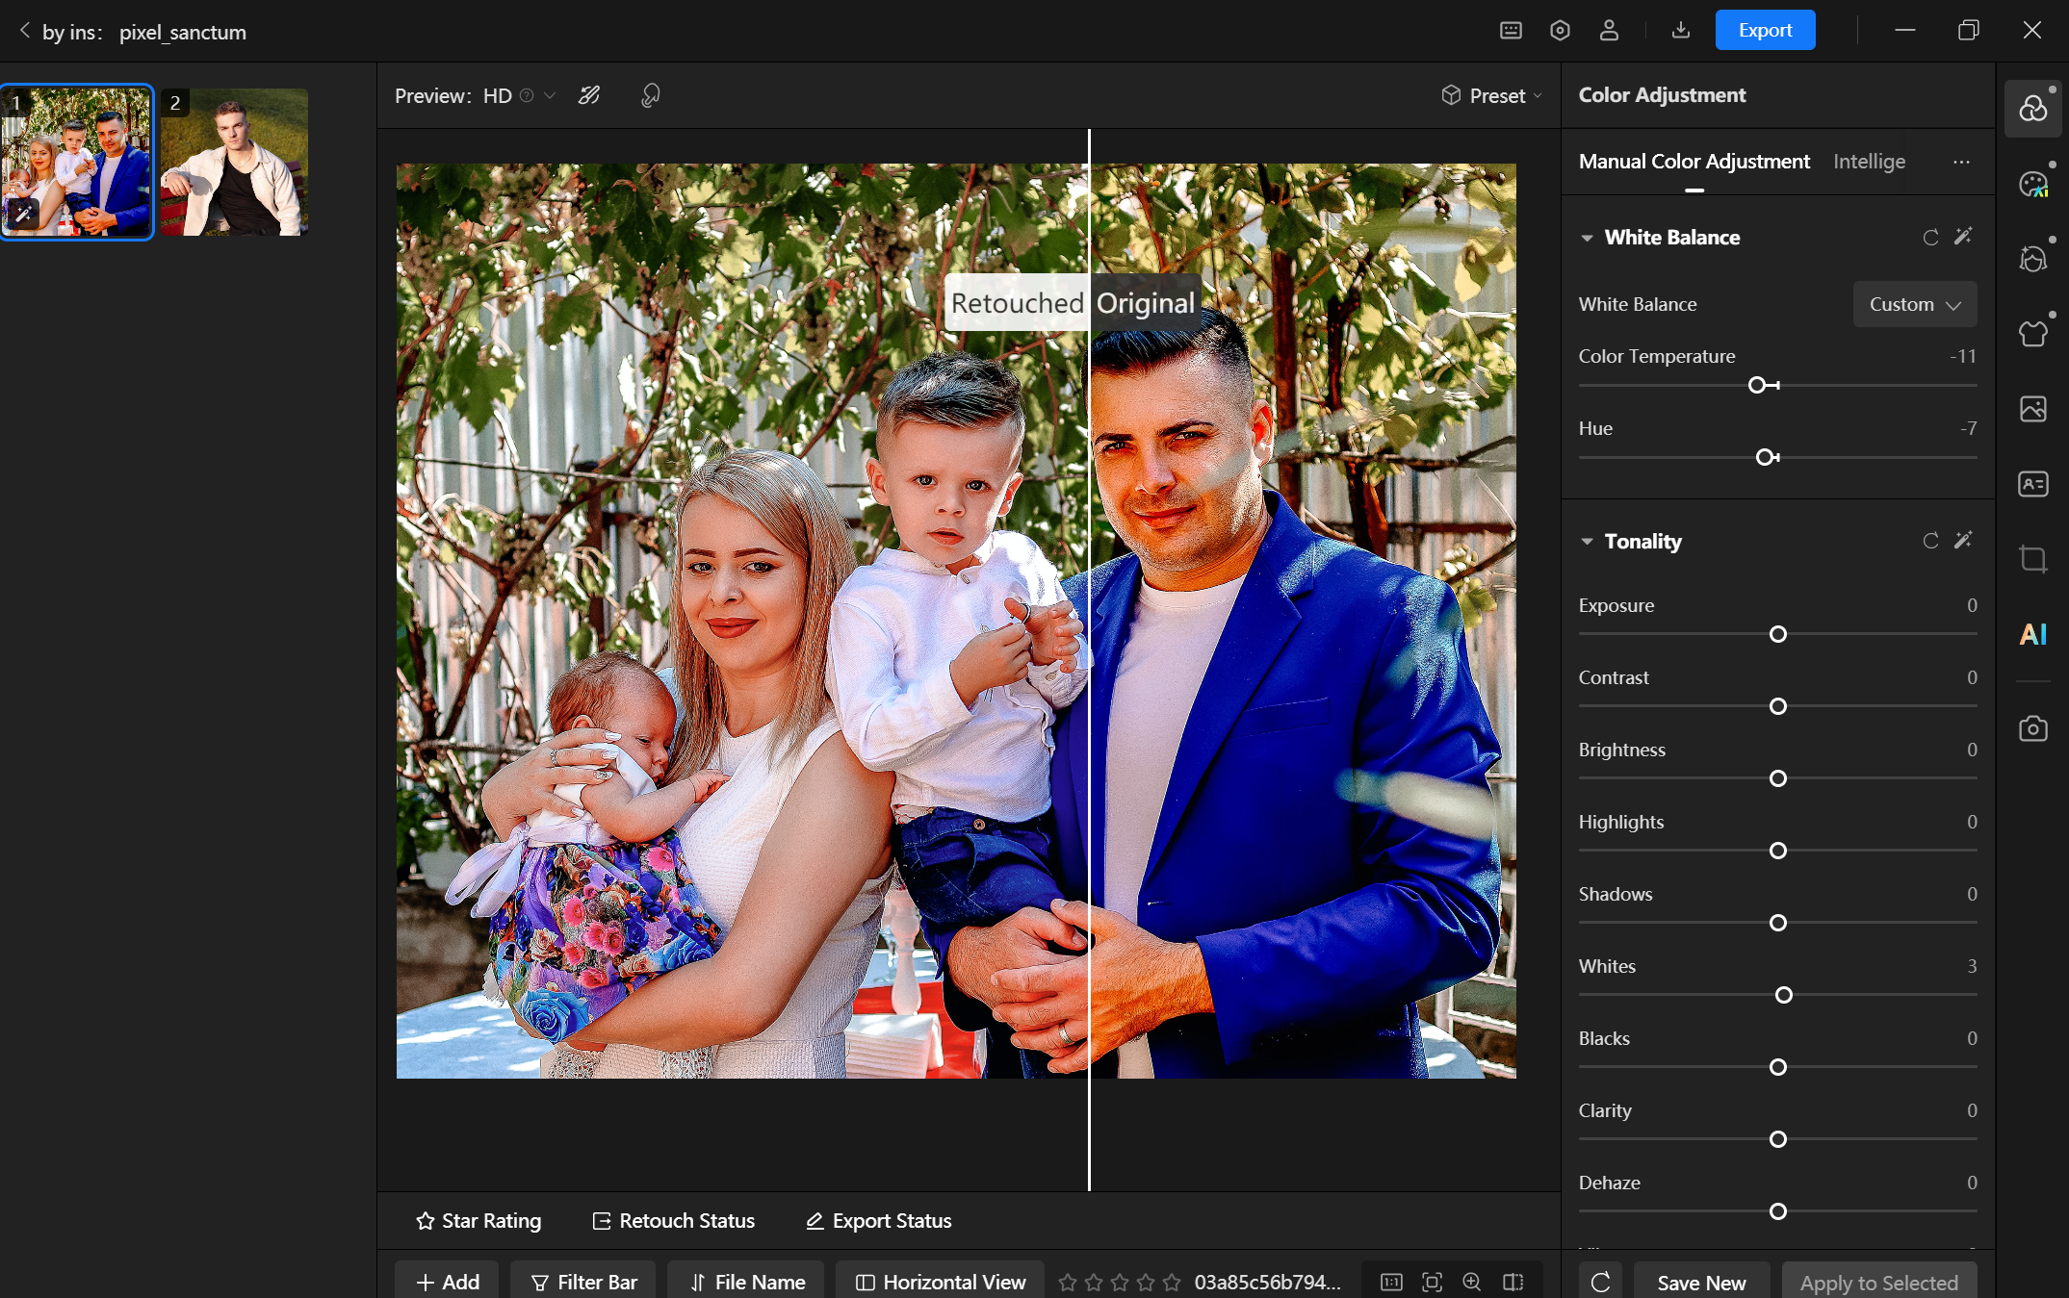Click the zoom-in magnifier icon in bottom bar
Screen dimensions: 2069x1298
point(1472,1282)
